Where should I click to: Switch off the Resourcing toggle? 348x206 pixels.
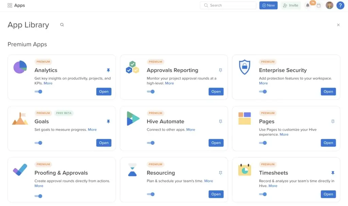pos(151,194)
